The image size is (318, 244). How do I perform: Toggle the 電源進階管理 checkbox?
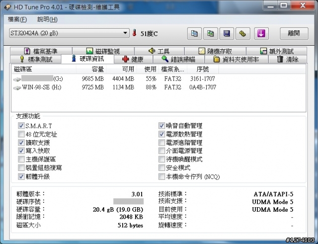[x=161, y=143]
